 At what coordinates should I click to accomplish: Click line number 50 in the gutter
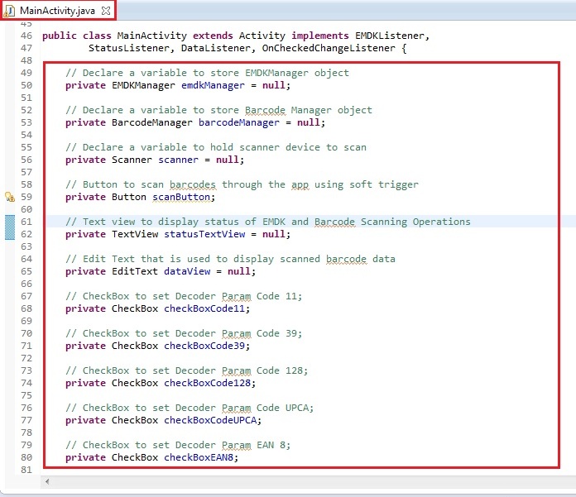[x=26, y=85]
